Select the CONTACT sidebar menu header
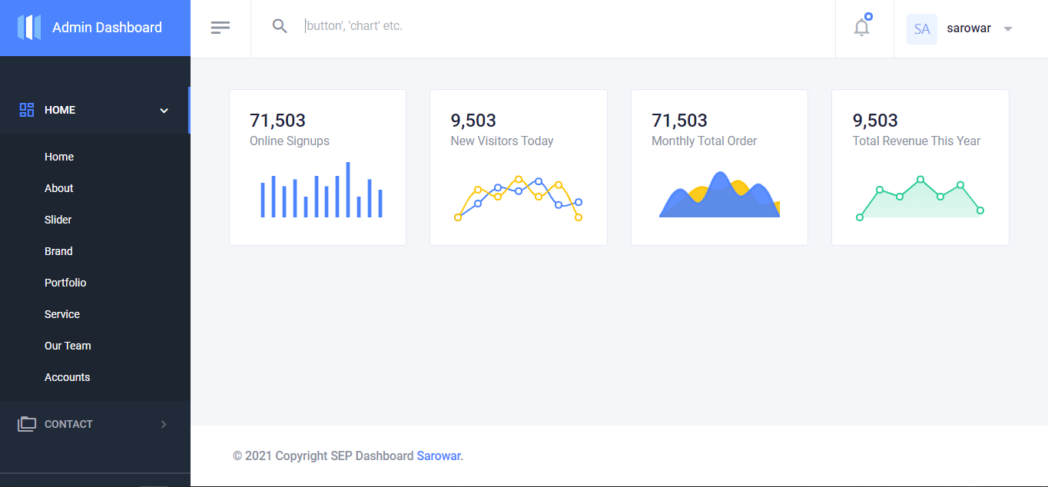 pos(95,424)
